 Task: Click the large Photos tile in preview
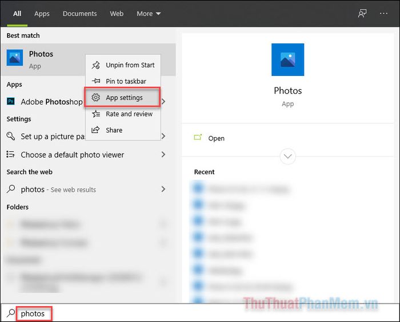[287, 59]
